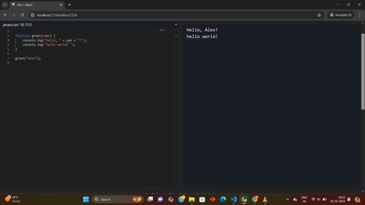365x205 pixels.
Task: Launch Microsoft Copilot from the taskbar
Action: coord(171,200)
